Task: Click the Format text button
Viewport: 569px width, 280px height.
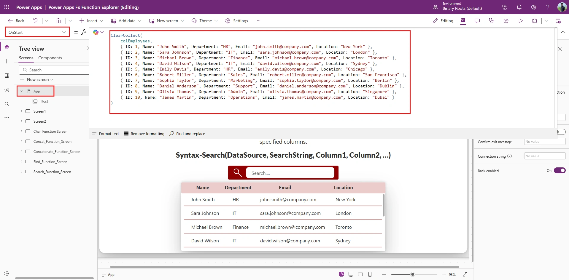Action: coord(105,134)
